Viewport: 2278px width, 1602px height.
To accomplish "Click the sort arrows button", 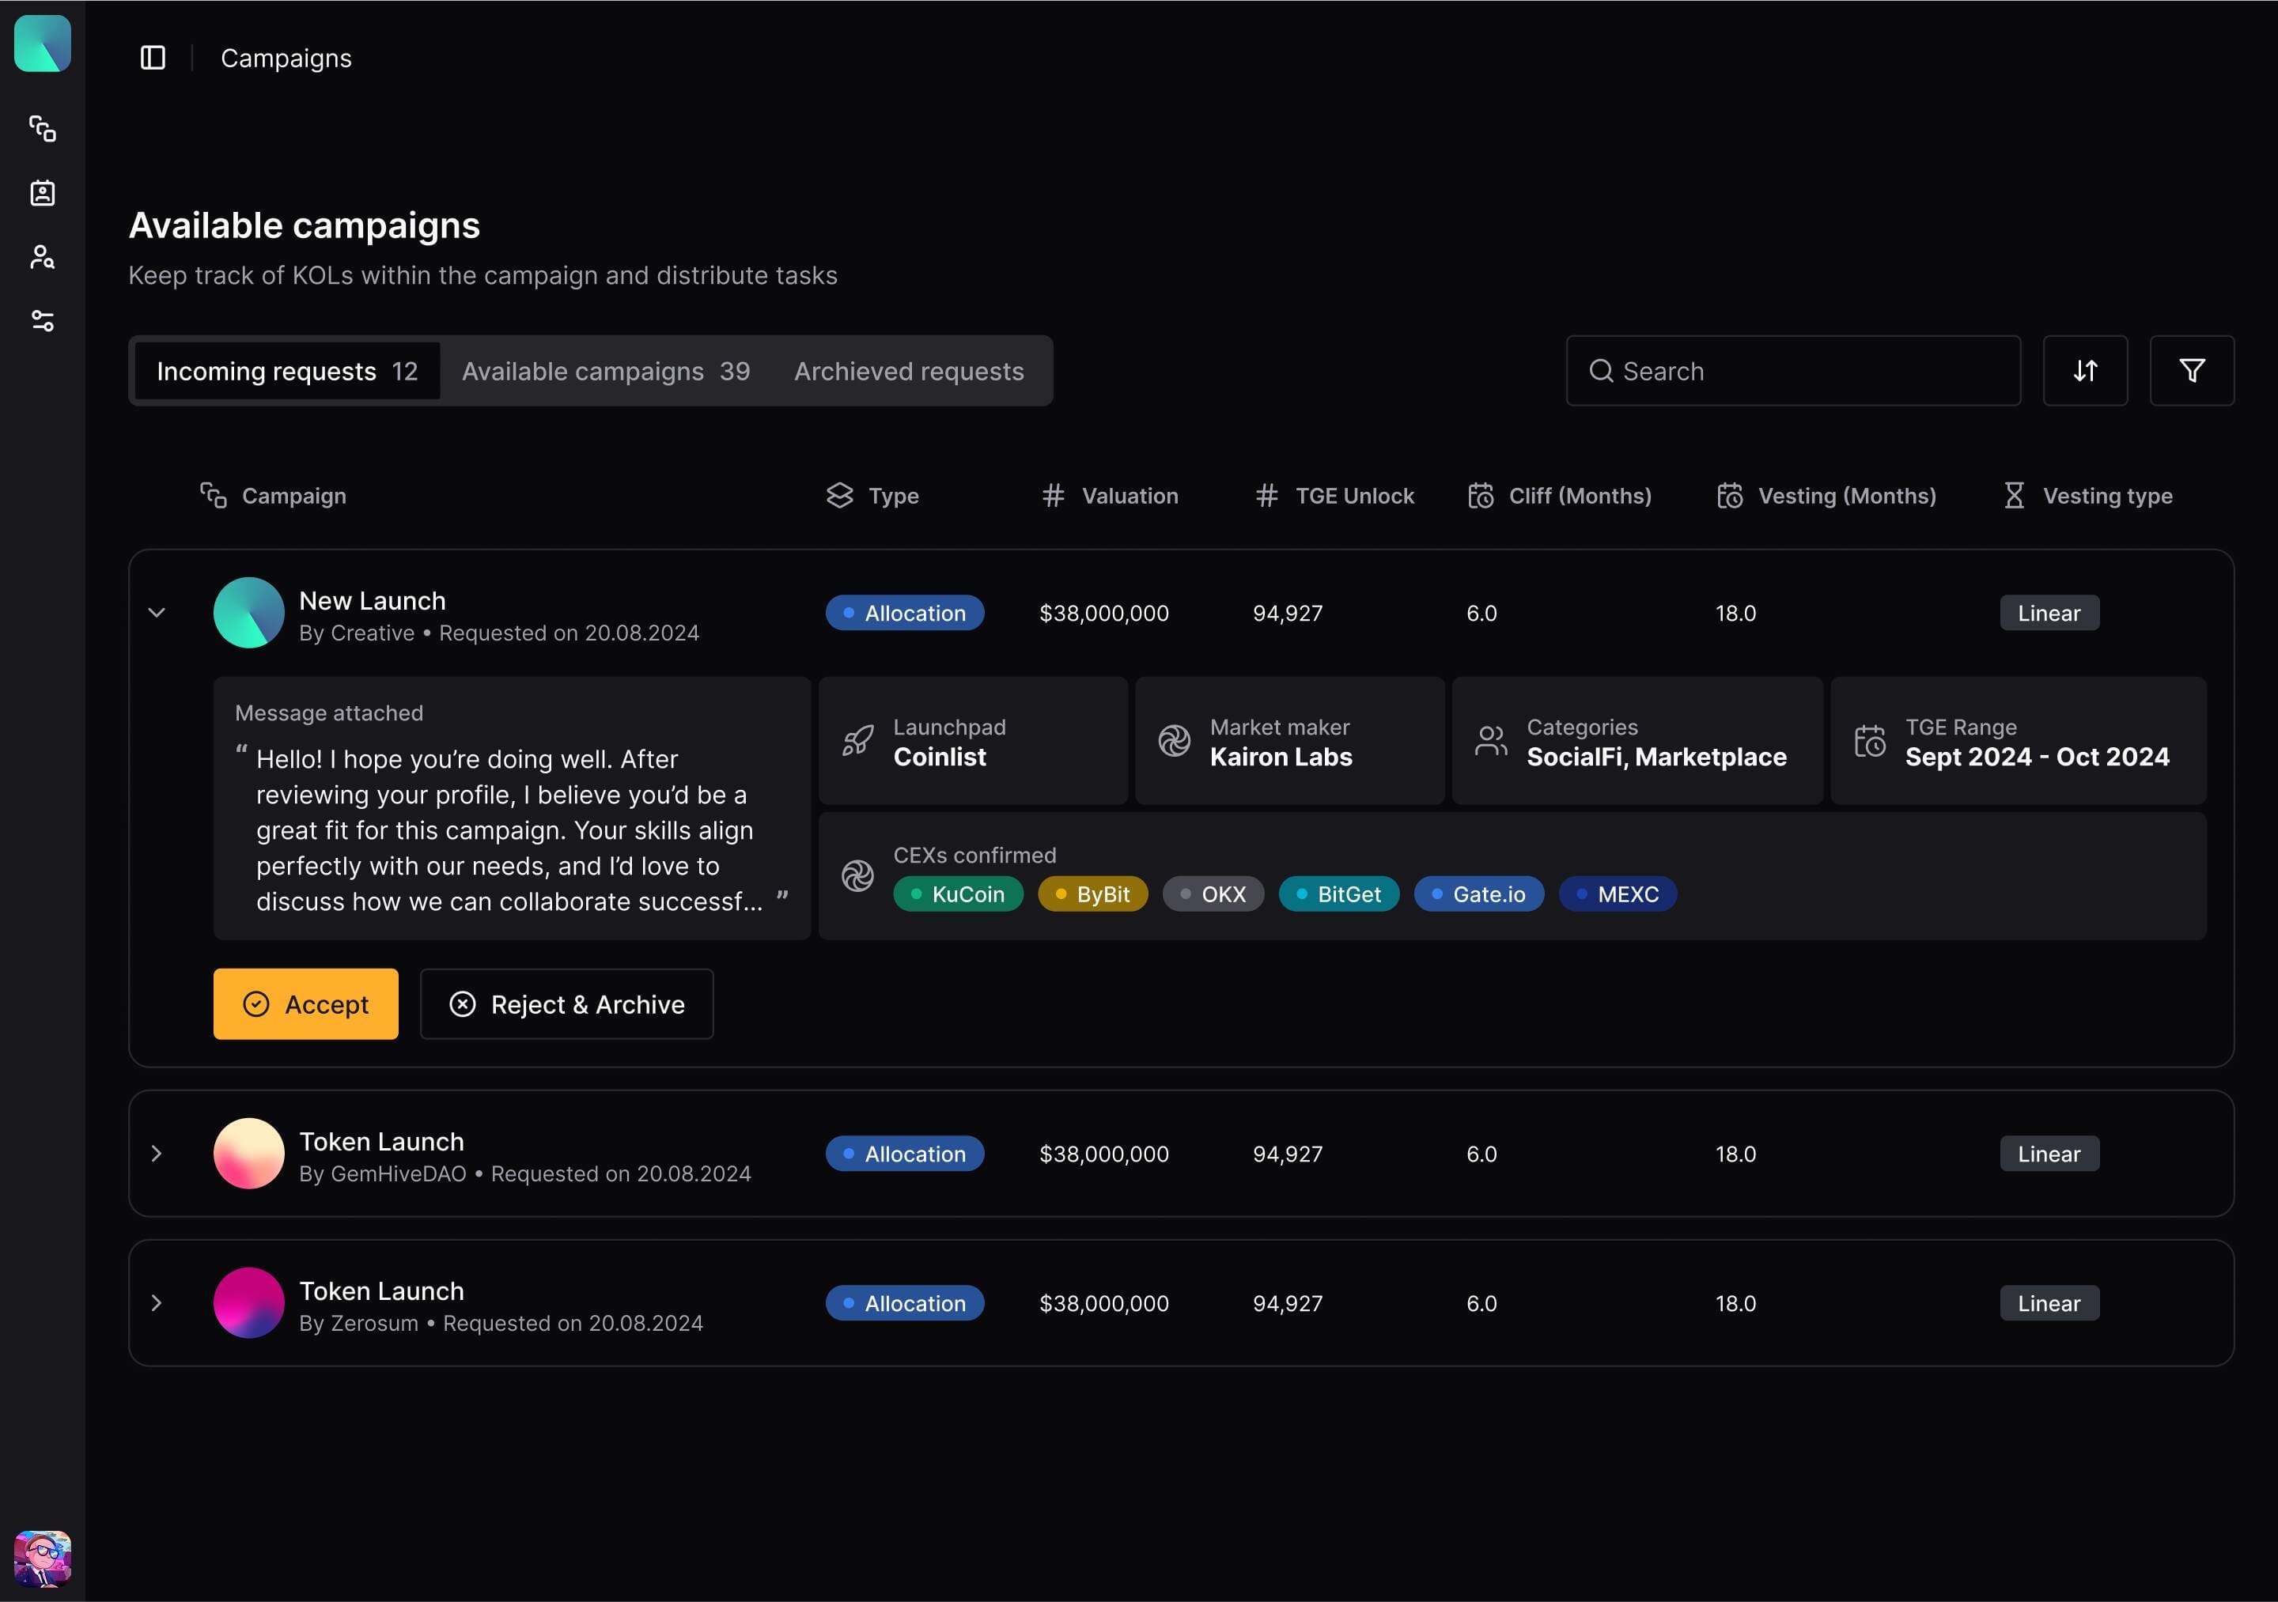I will click(2084, 370).
